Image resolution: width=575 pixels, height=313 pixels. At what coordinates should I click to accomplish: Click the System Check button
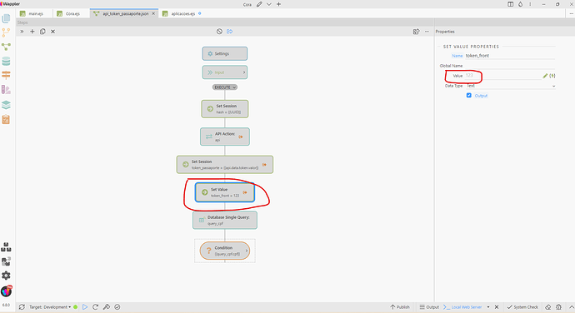[522, 307]
